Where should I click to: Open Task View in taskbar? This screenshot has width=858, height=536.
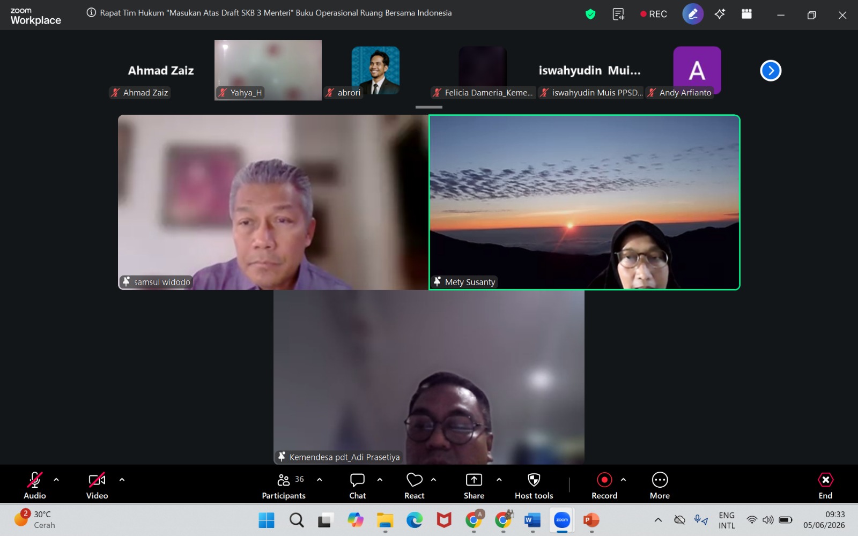click(326, 520)
